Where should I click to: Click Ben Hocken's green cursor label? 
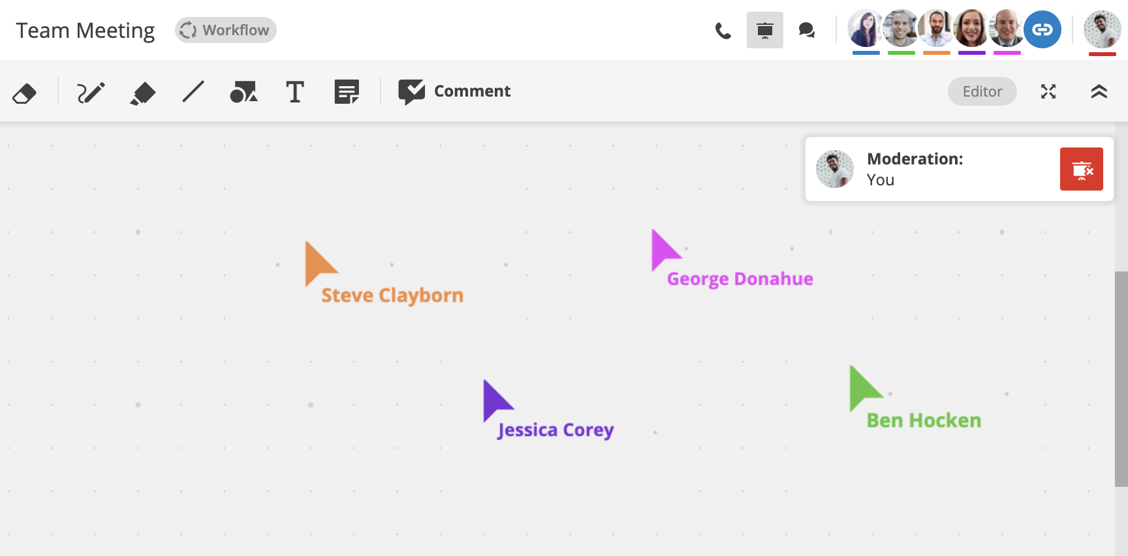tap(924, 420)
